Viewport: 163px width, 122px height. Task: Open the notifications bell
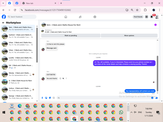[x=152, y=17]
